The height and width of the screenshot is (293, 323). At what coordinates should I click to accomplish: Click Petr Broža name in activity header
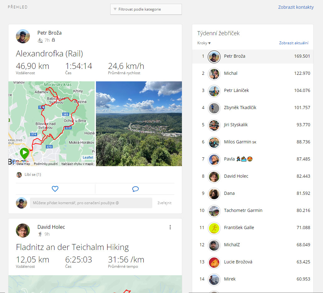pyautogui.click(x=50, y=33)
